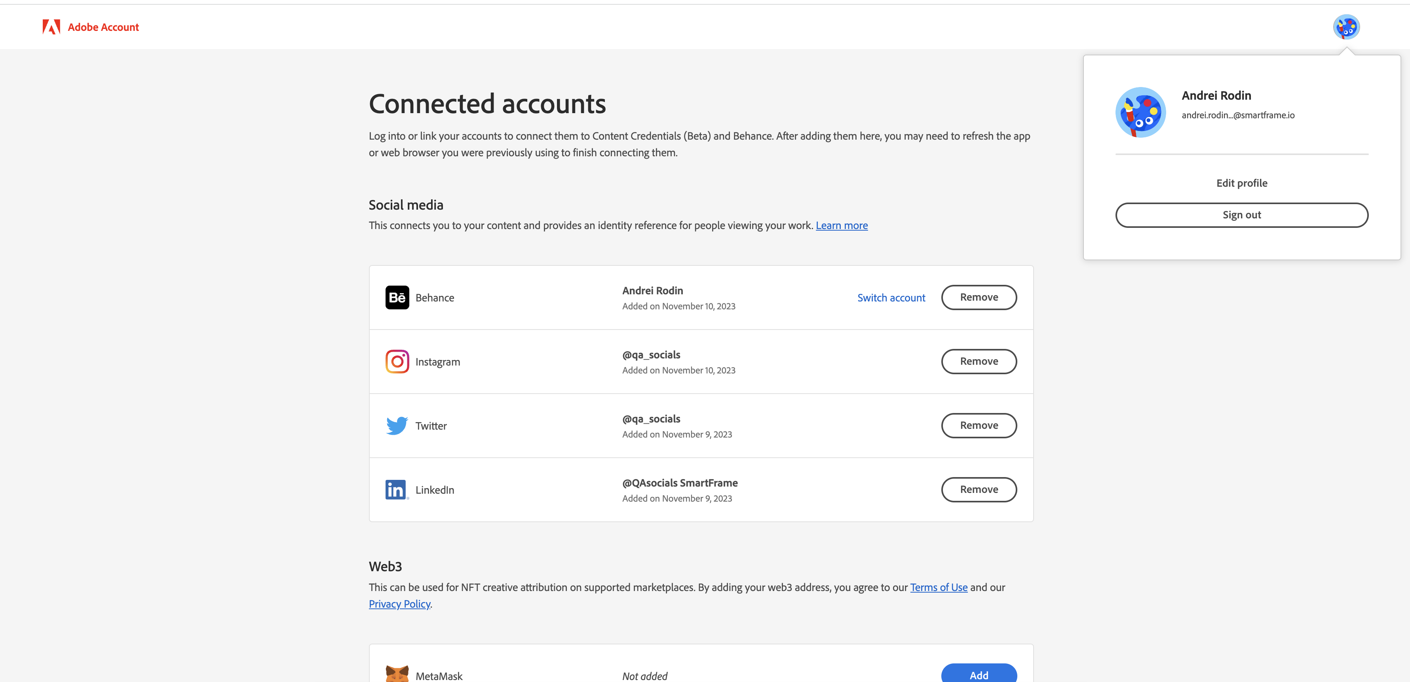The image size is (1410, 682).
Task: Open the Adobe Account home link
Action: (x=103, y=27)
